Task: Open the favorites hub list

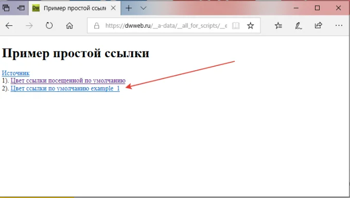Action: tap(278, 26)
